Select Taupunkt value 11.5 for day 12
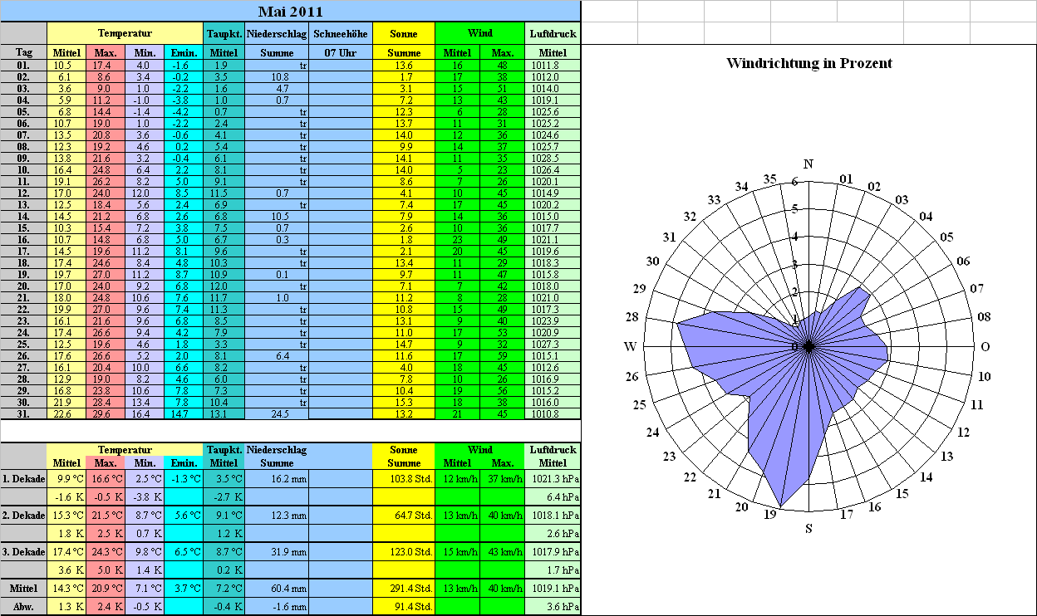The image size is (1037, 616). [224, 193]
